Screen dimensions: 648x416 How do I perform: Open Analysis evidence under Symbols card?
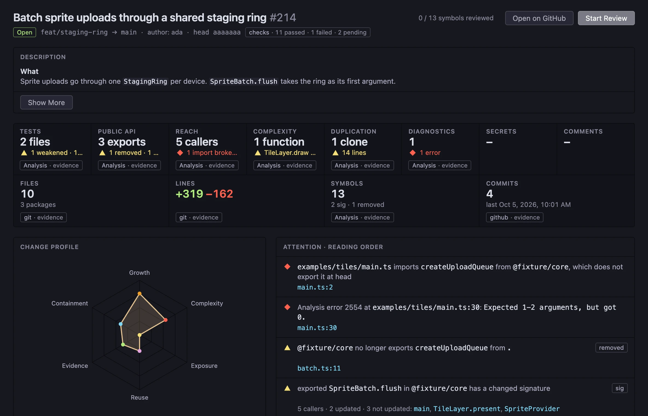362,217
